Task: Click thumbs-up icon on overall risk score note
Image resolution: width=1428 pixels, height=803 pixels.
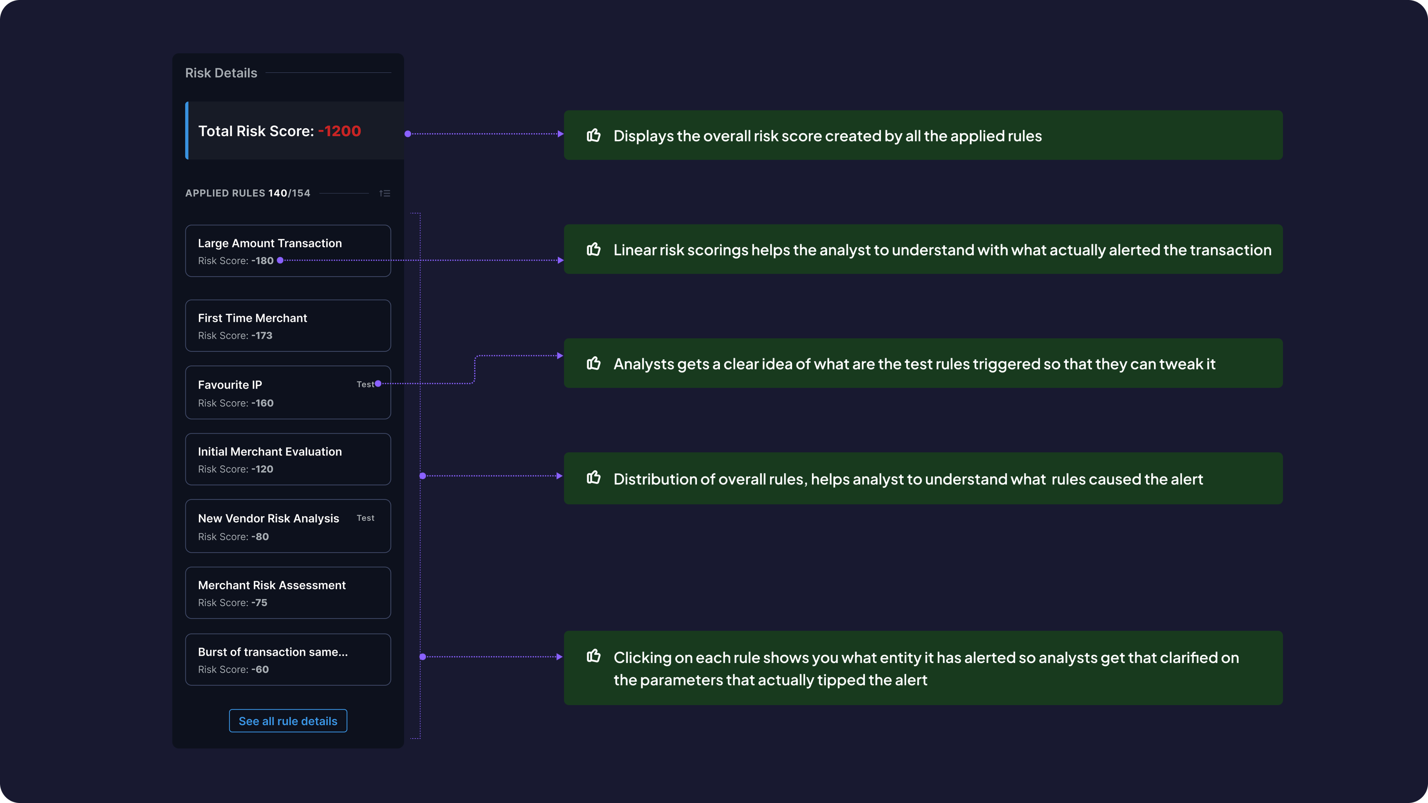Action: pos(594,135)
